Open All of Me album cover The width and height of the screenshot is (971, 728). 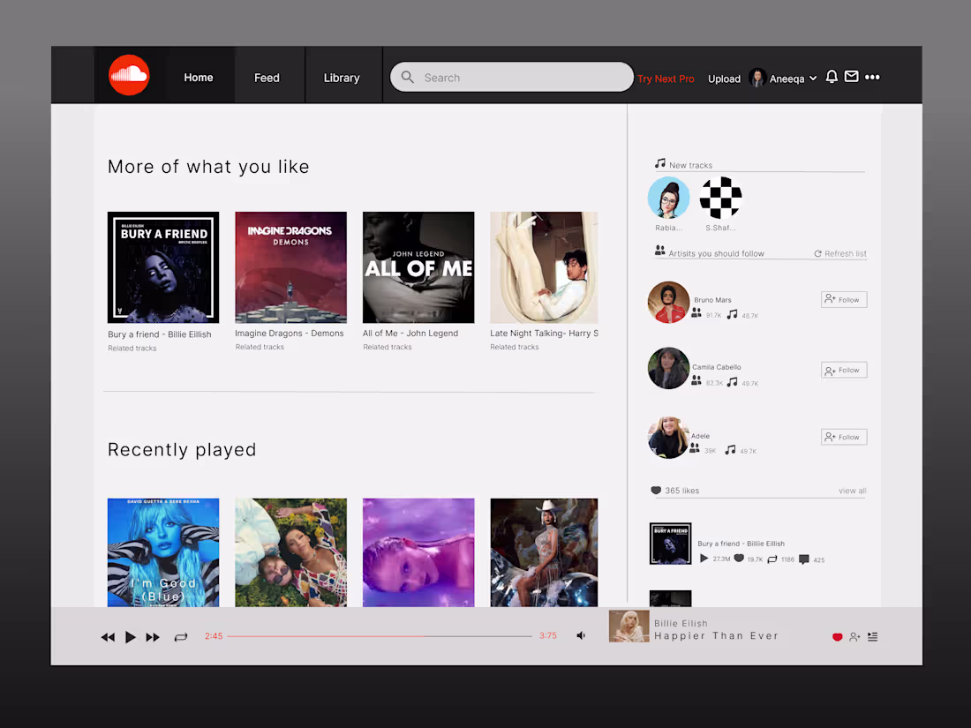pyautogui.click(x=418, y=267)
